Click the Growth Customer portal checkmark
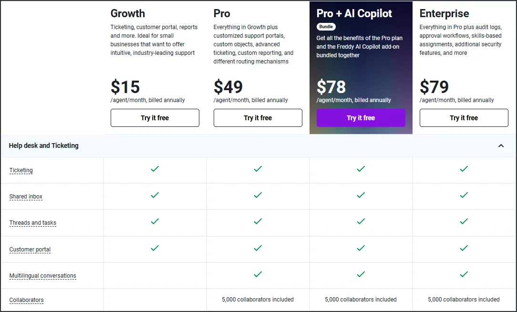 (x=155, y=248)
